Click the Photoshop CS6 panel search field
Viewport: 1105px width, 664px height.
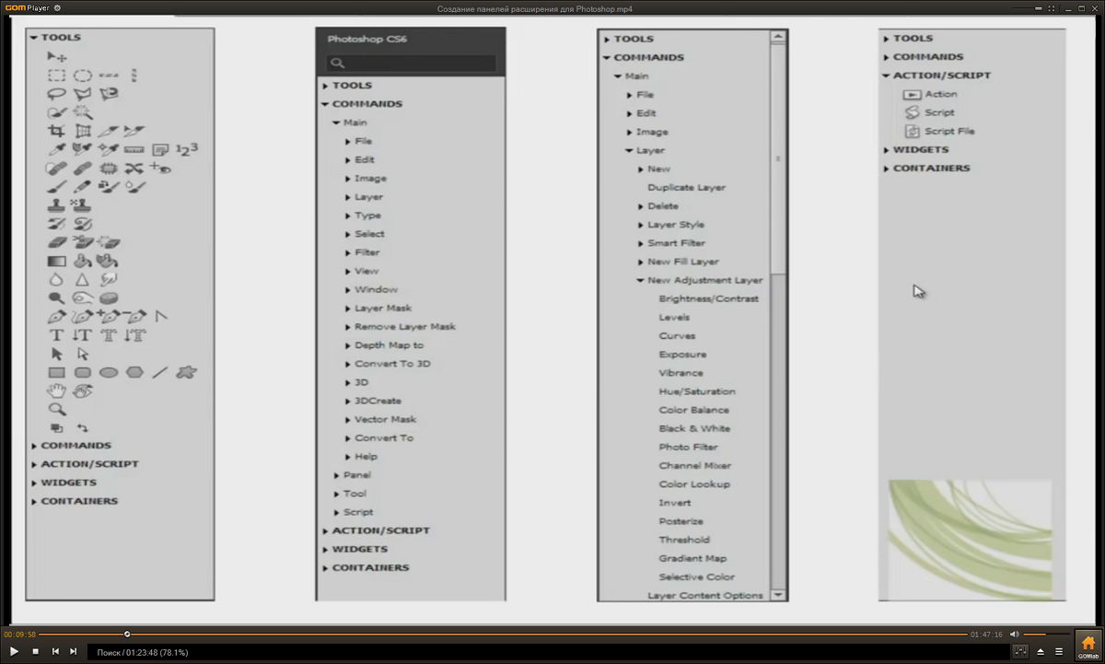click(x=411, y=64)
